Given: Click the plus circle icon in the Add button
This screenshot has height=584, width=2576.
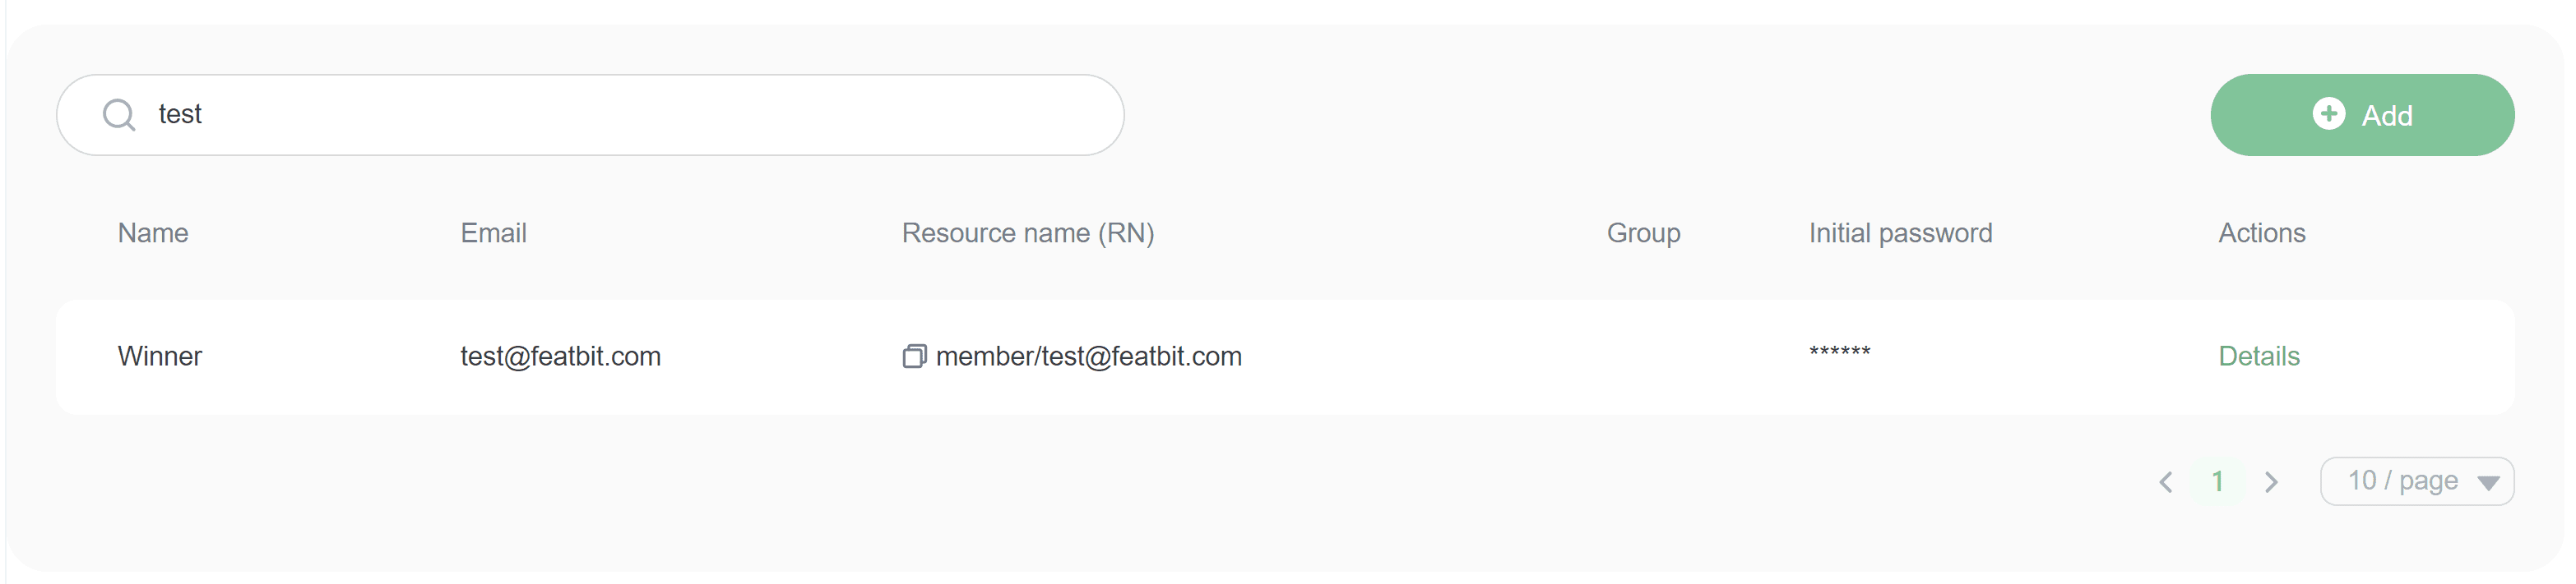Looking at the screenshot, I should click(x=2329, y=114).
